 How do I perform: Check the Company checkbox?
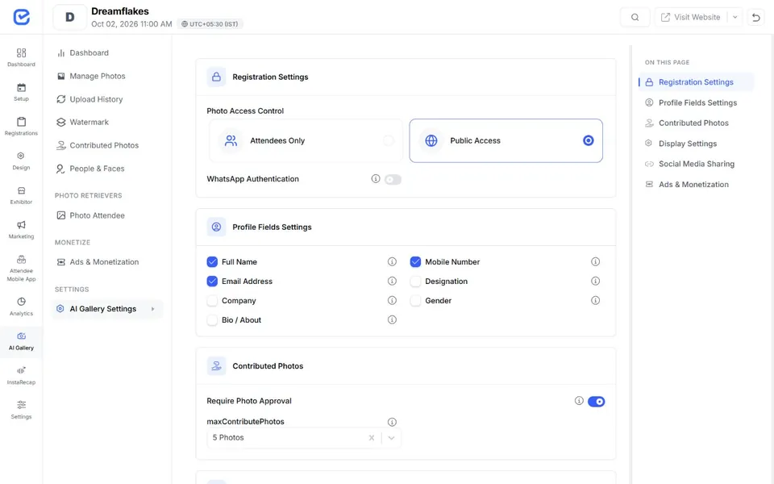[x=212, y=300]
